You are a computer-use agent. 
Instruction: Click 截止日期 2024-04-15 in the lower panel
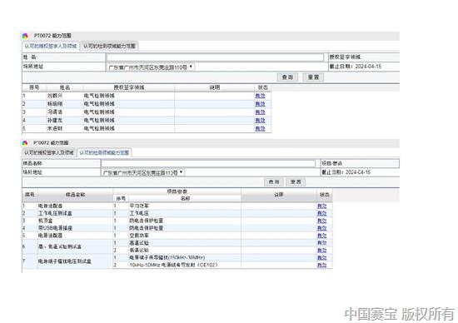[346, 172]
